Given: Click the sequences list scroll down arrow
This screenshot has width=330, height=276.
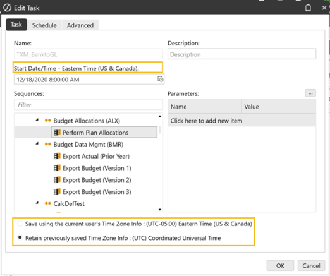Looking at the screenshot, I should [x=160, y=210].
